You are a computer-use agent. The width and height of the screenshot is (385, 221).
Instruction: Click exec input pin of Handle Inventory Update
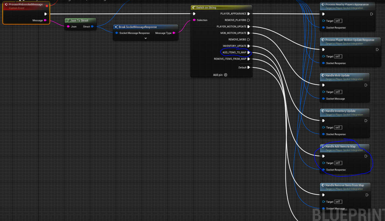(323, 121)
